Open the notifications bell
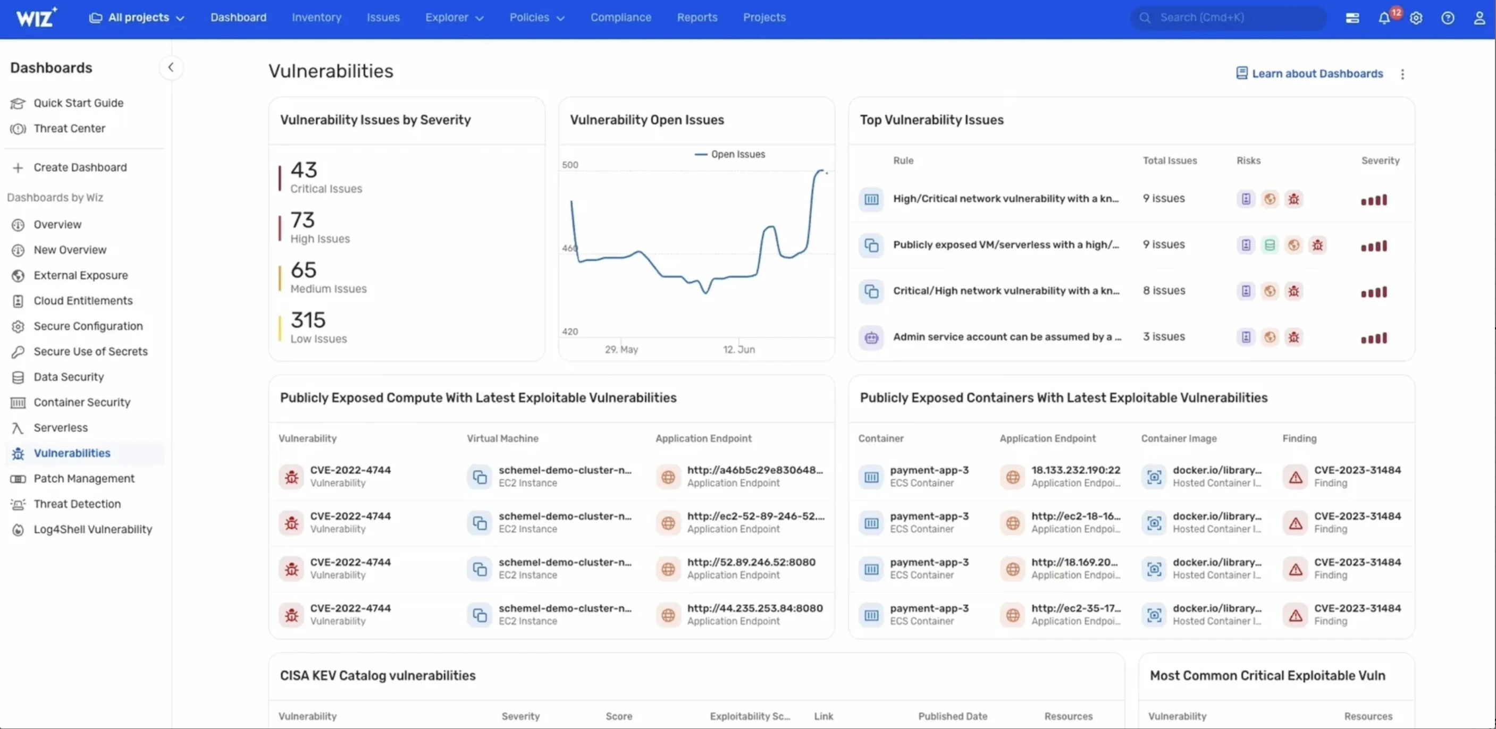 (1385, 18)
